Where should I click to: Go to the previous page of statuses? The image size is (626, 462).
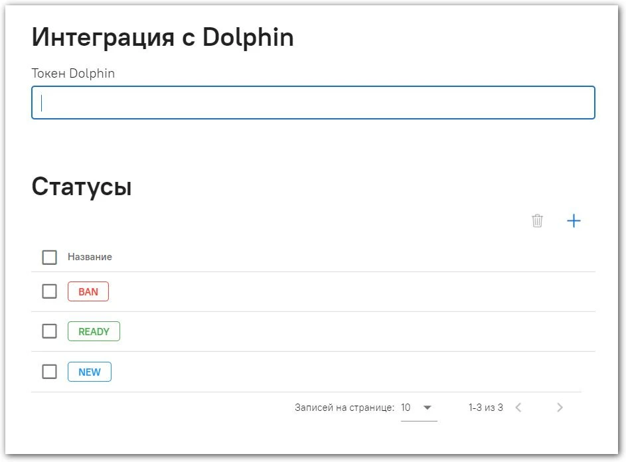point(518,408)
